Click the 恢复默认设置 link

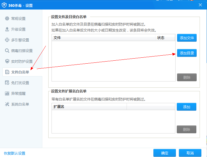point(15,153)
